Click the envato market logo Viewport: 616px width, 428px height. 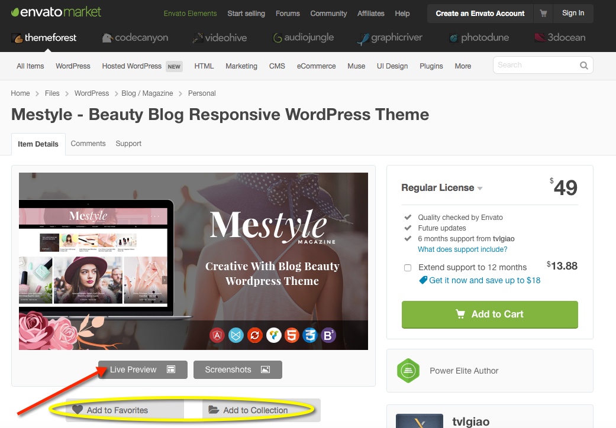tap(56, 12)
